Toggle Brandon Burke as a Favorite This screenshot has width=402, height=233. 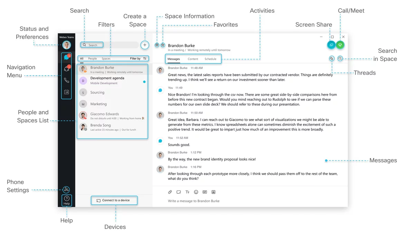pyautogui.click(x=163, y=45)
